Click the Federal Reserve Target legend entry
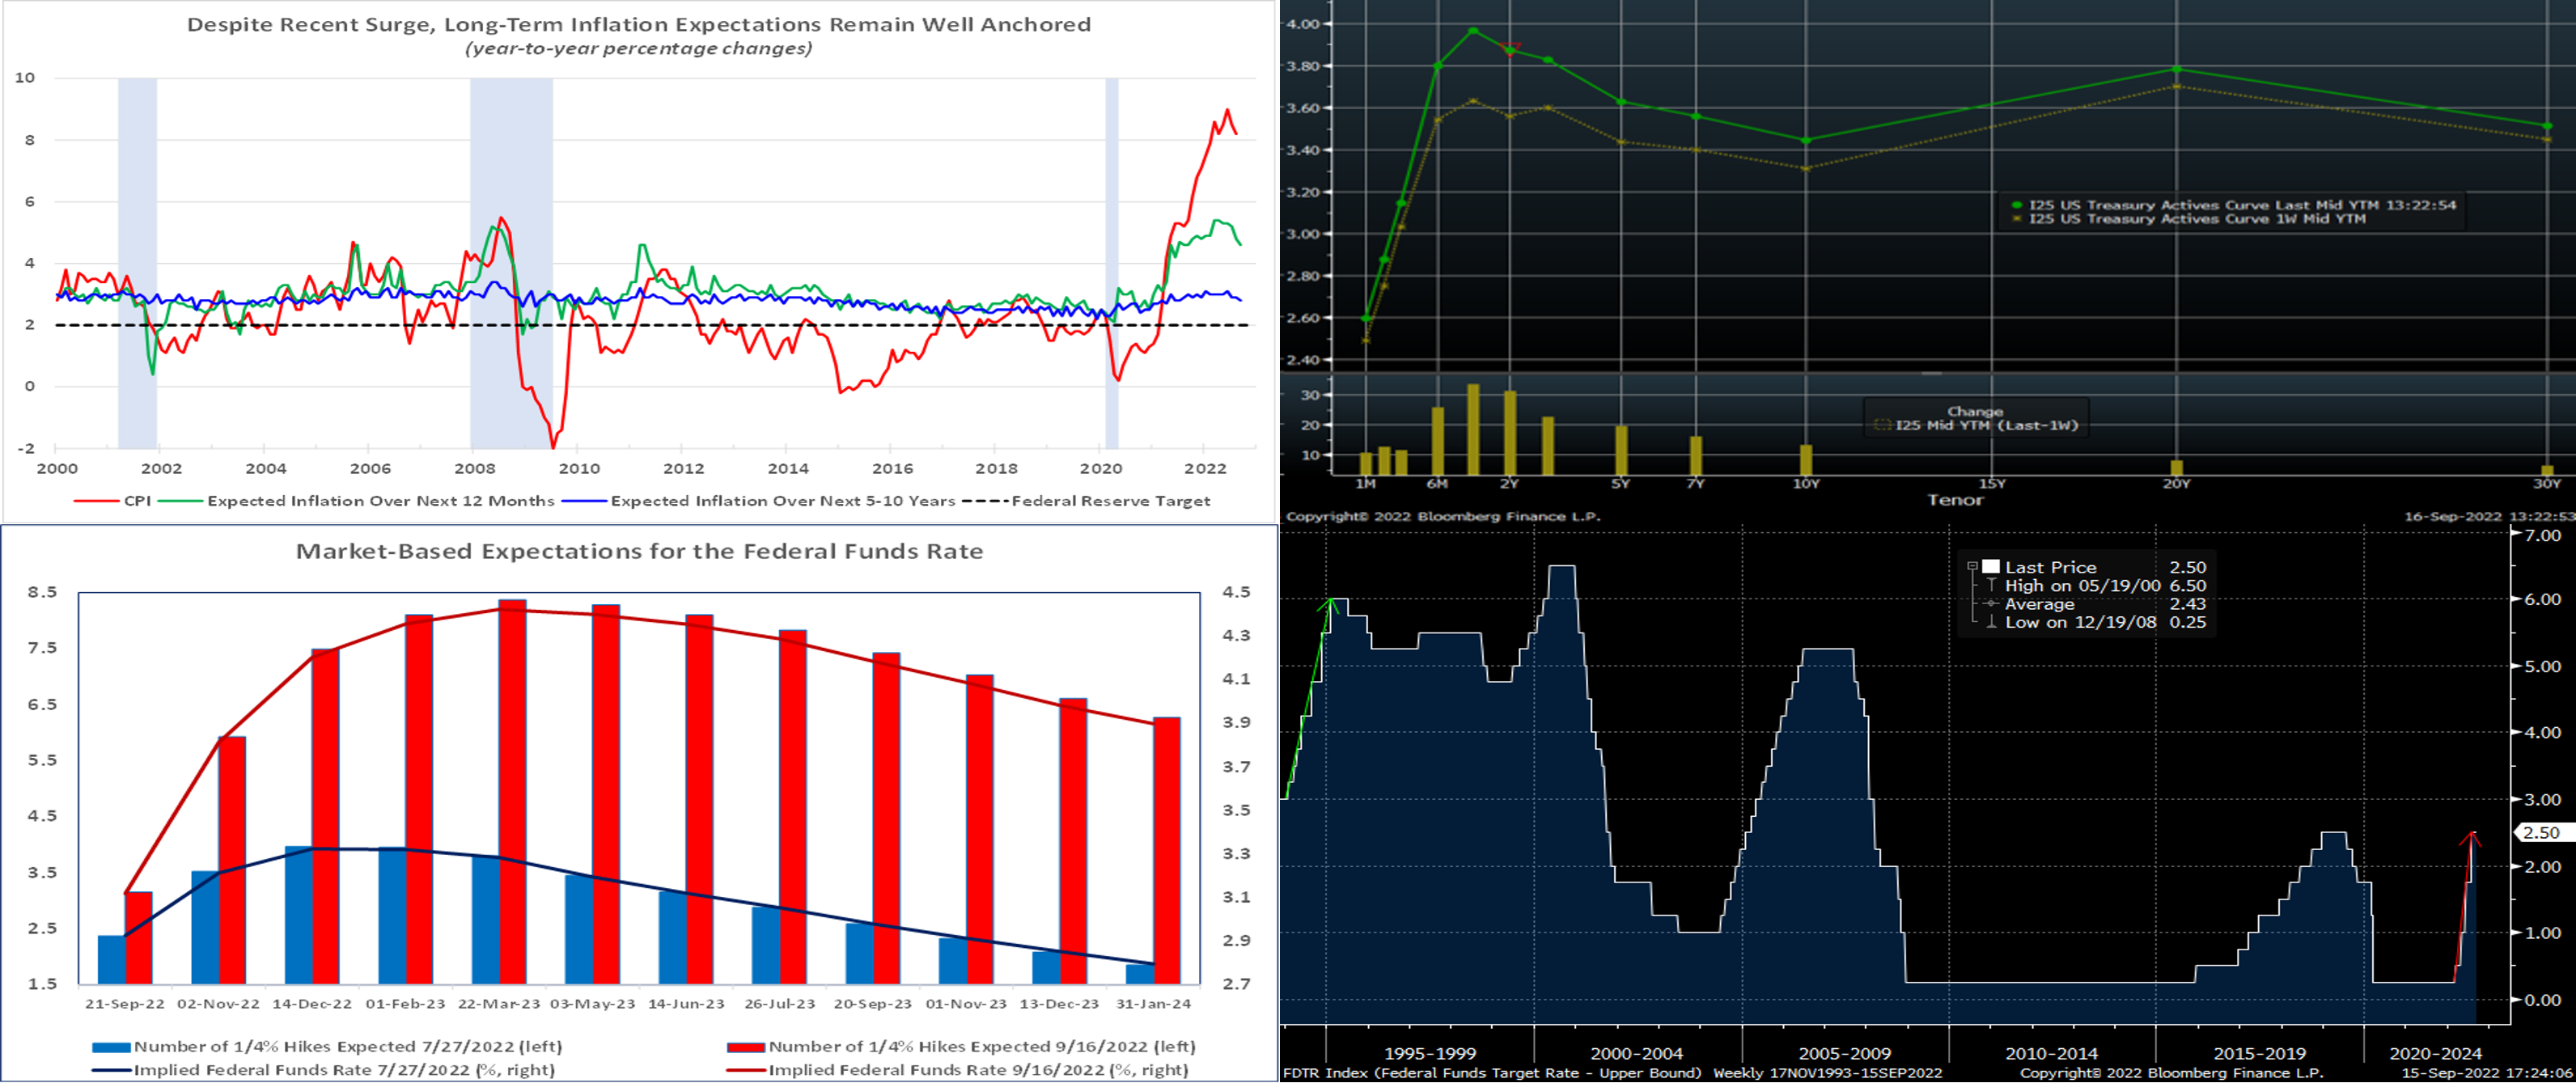The image size is (2576, 1083). point(1110,501)
